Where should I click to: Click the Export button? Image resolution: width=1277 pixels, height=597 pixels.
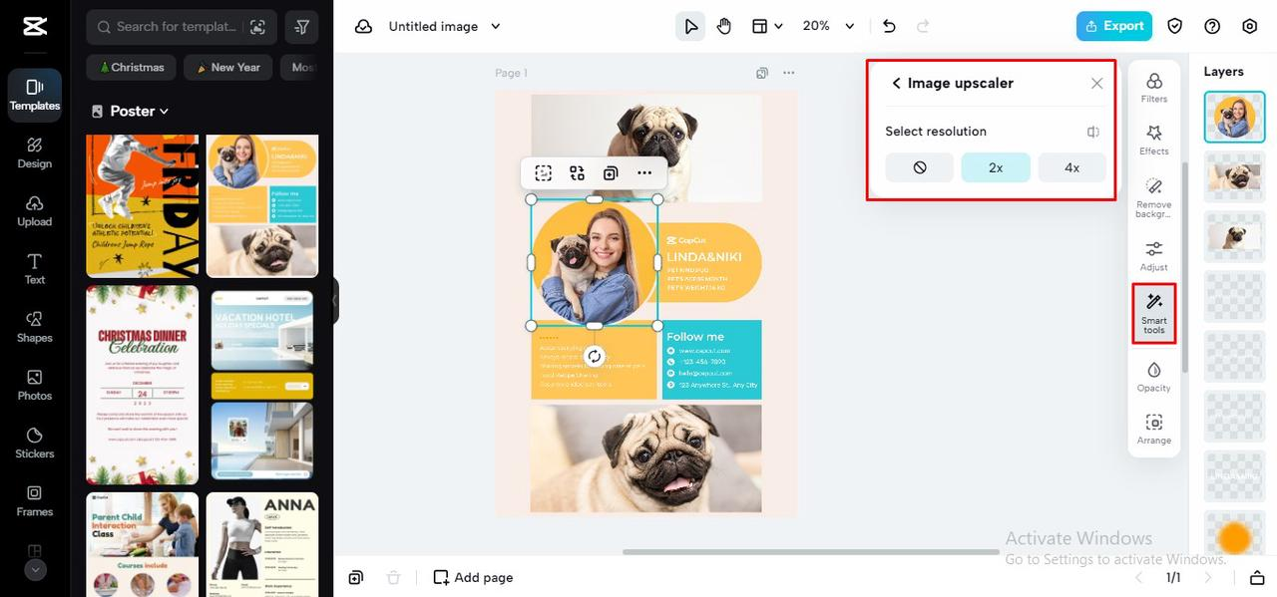pyautogui.click(x=1114, y=26)
